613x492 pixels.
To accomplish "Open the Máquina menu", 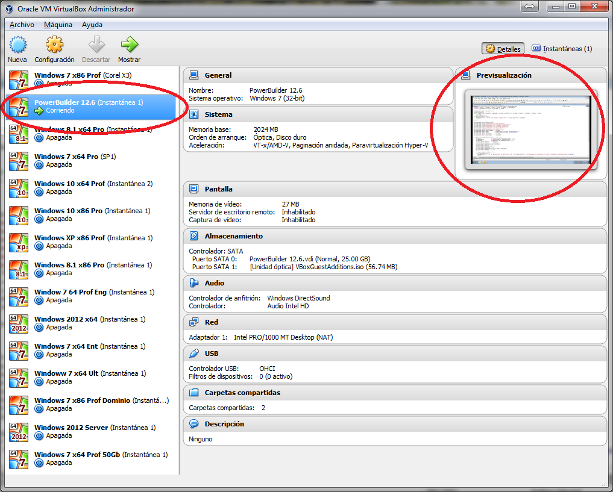I will [x=58, y=25].
